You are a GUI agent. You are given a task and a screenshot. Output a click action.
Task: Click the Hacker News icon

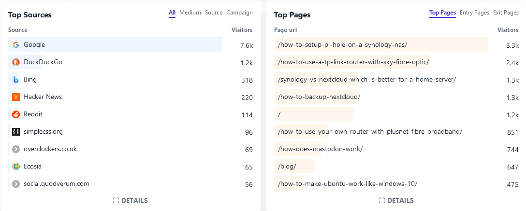[x=16, y=97]
